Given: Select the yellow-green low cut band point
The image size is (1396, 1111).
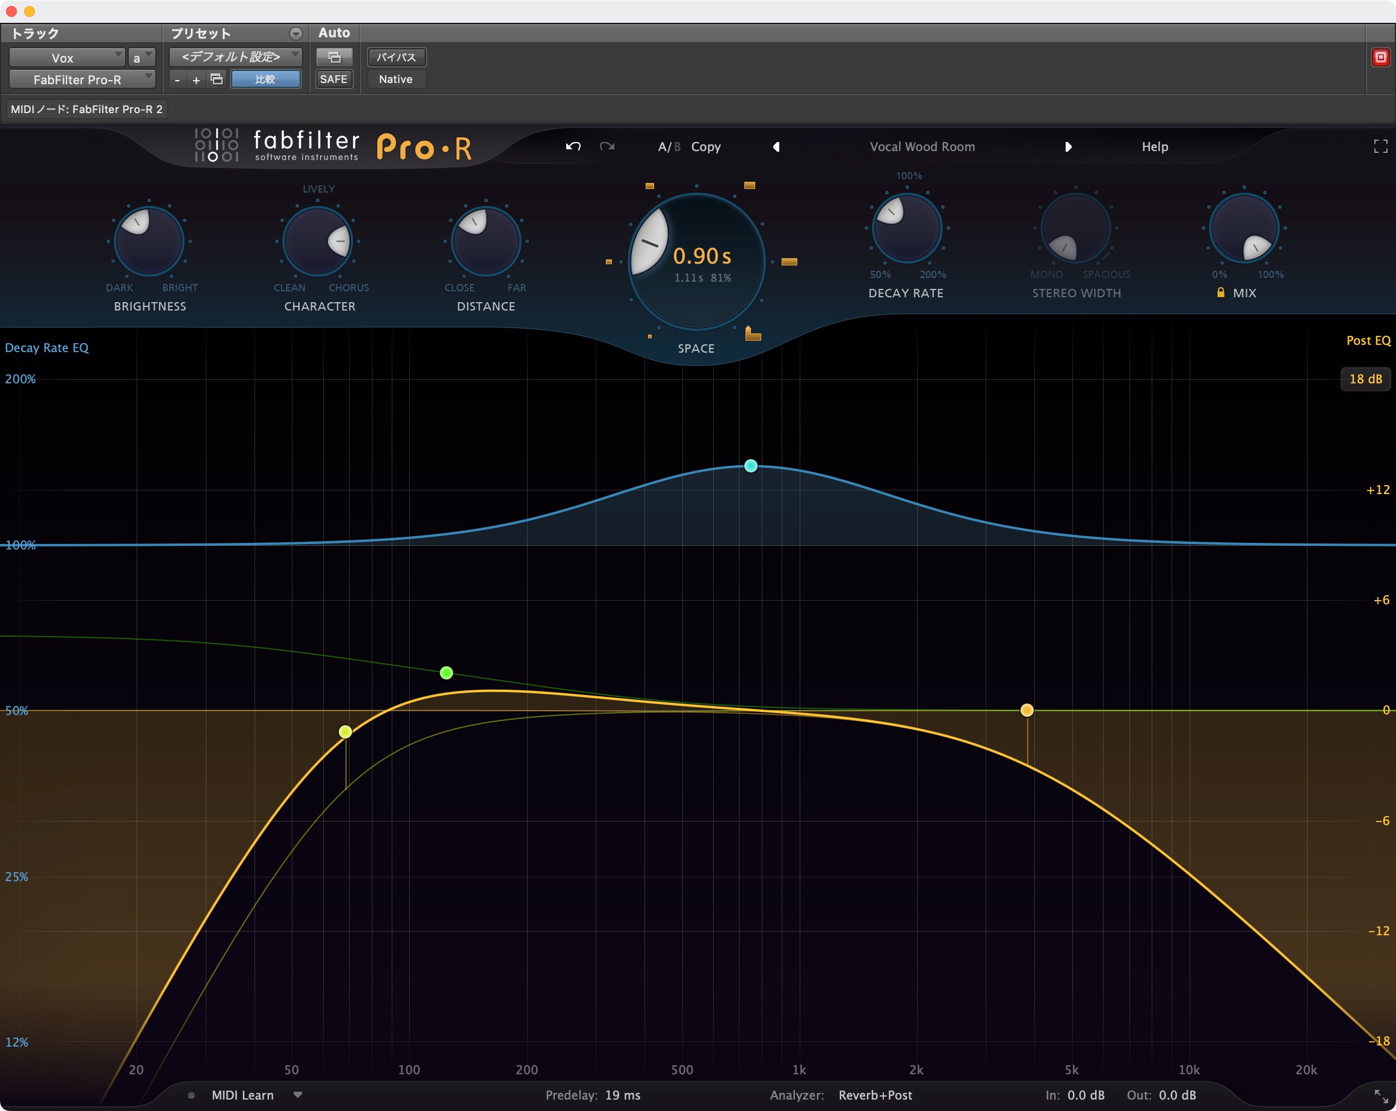Looking at the screenshot, I should pyautogui.click(x=345, y=732).
